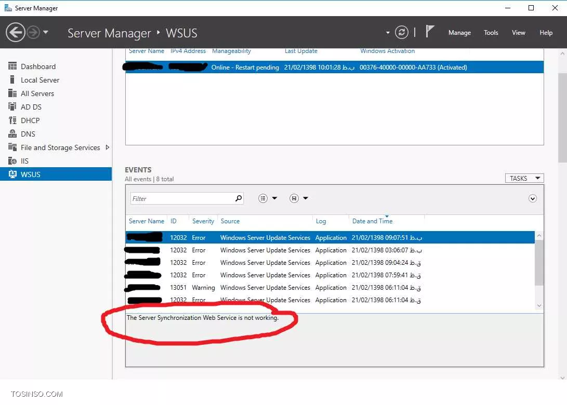Go back with the back arrow button
The image size is (567, 405).
(15, 33)
